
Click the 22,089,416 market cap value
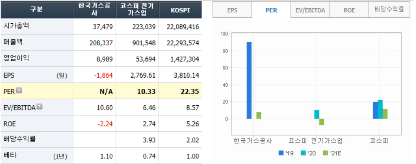[183, 27]
